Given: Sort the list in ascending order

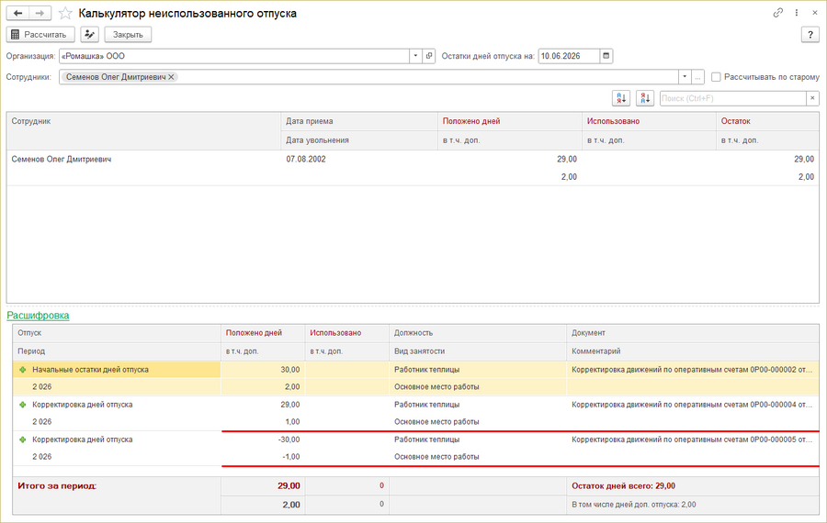Looking at the screenshot, I should [x=621, y=98].
